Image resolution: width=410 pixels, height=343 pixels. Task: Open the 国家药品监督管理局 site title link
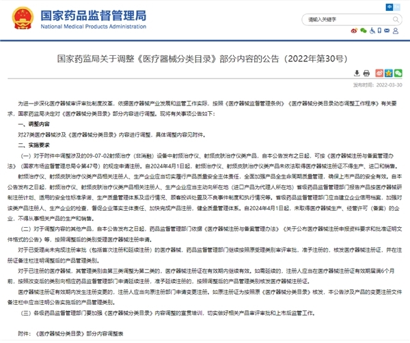coord(94,16)
